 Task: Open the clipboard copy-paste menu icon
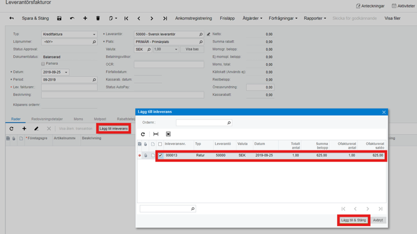(x=113, y=18)
